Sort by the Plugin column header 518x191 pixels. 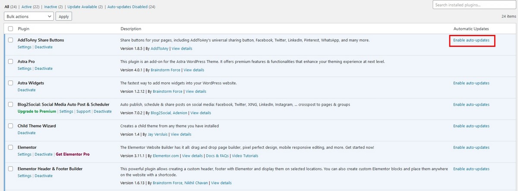[23, 29]
